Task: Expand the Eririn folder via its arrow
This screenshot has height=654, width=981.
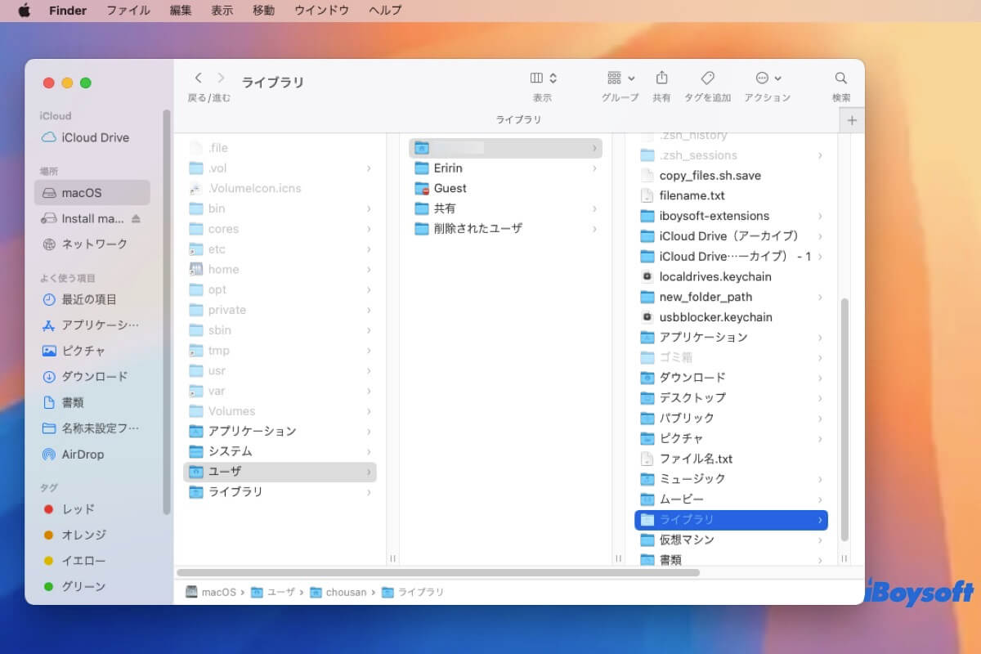Action: click(x=595, y=168)
